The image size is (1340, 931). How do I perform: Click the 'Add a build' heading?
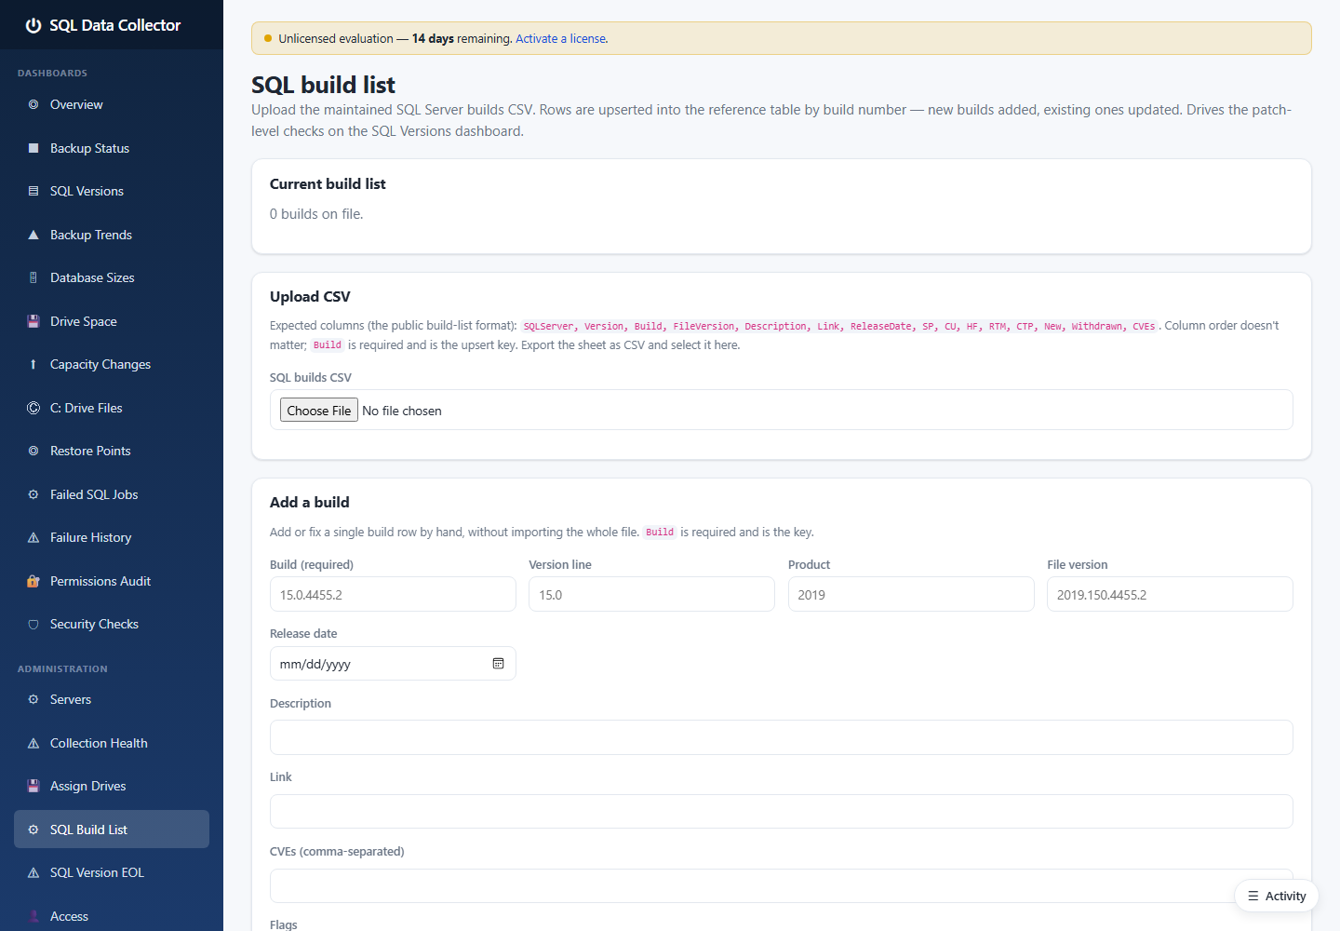(310, 503)
